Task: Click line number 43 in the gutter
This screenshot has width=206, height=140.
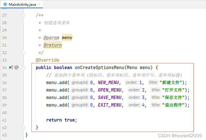Action: [4, 135]
